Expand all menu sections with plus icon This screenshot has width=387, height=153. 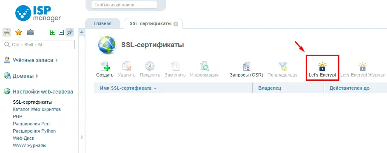click(x=53, y=32)
